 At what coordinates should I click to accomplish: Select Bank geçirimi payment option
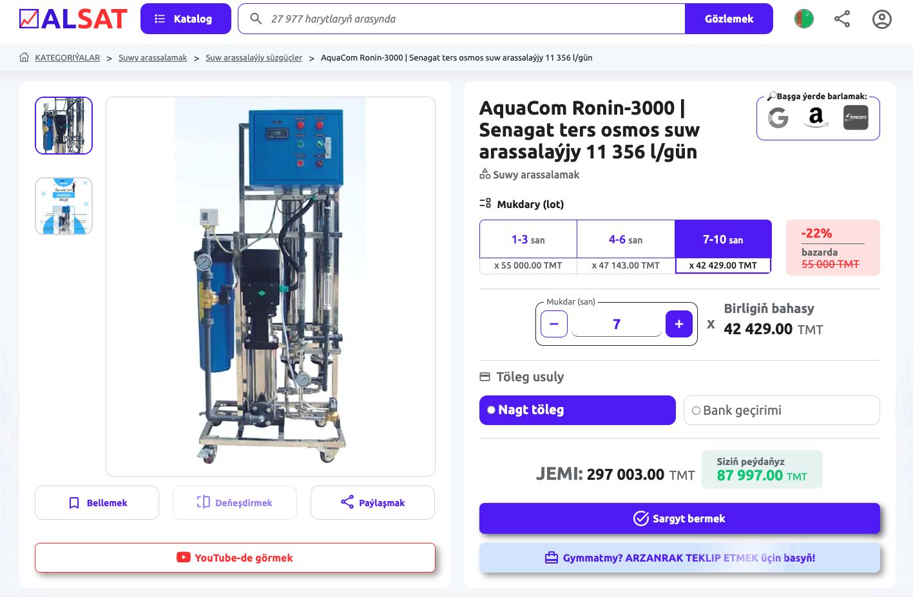tap(781, 410)
